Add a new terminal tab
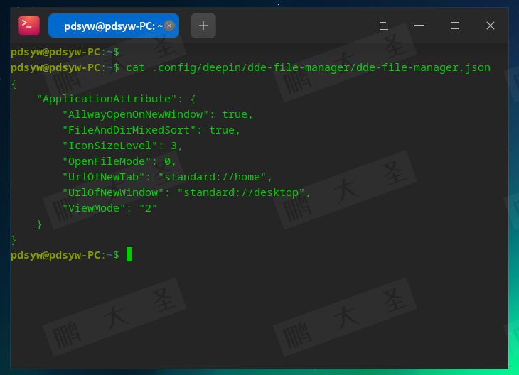 click(203, 26)
